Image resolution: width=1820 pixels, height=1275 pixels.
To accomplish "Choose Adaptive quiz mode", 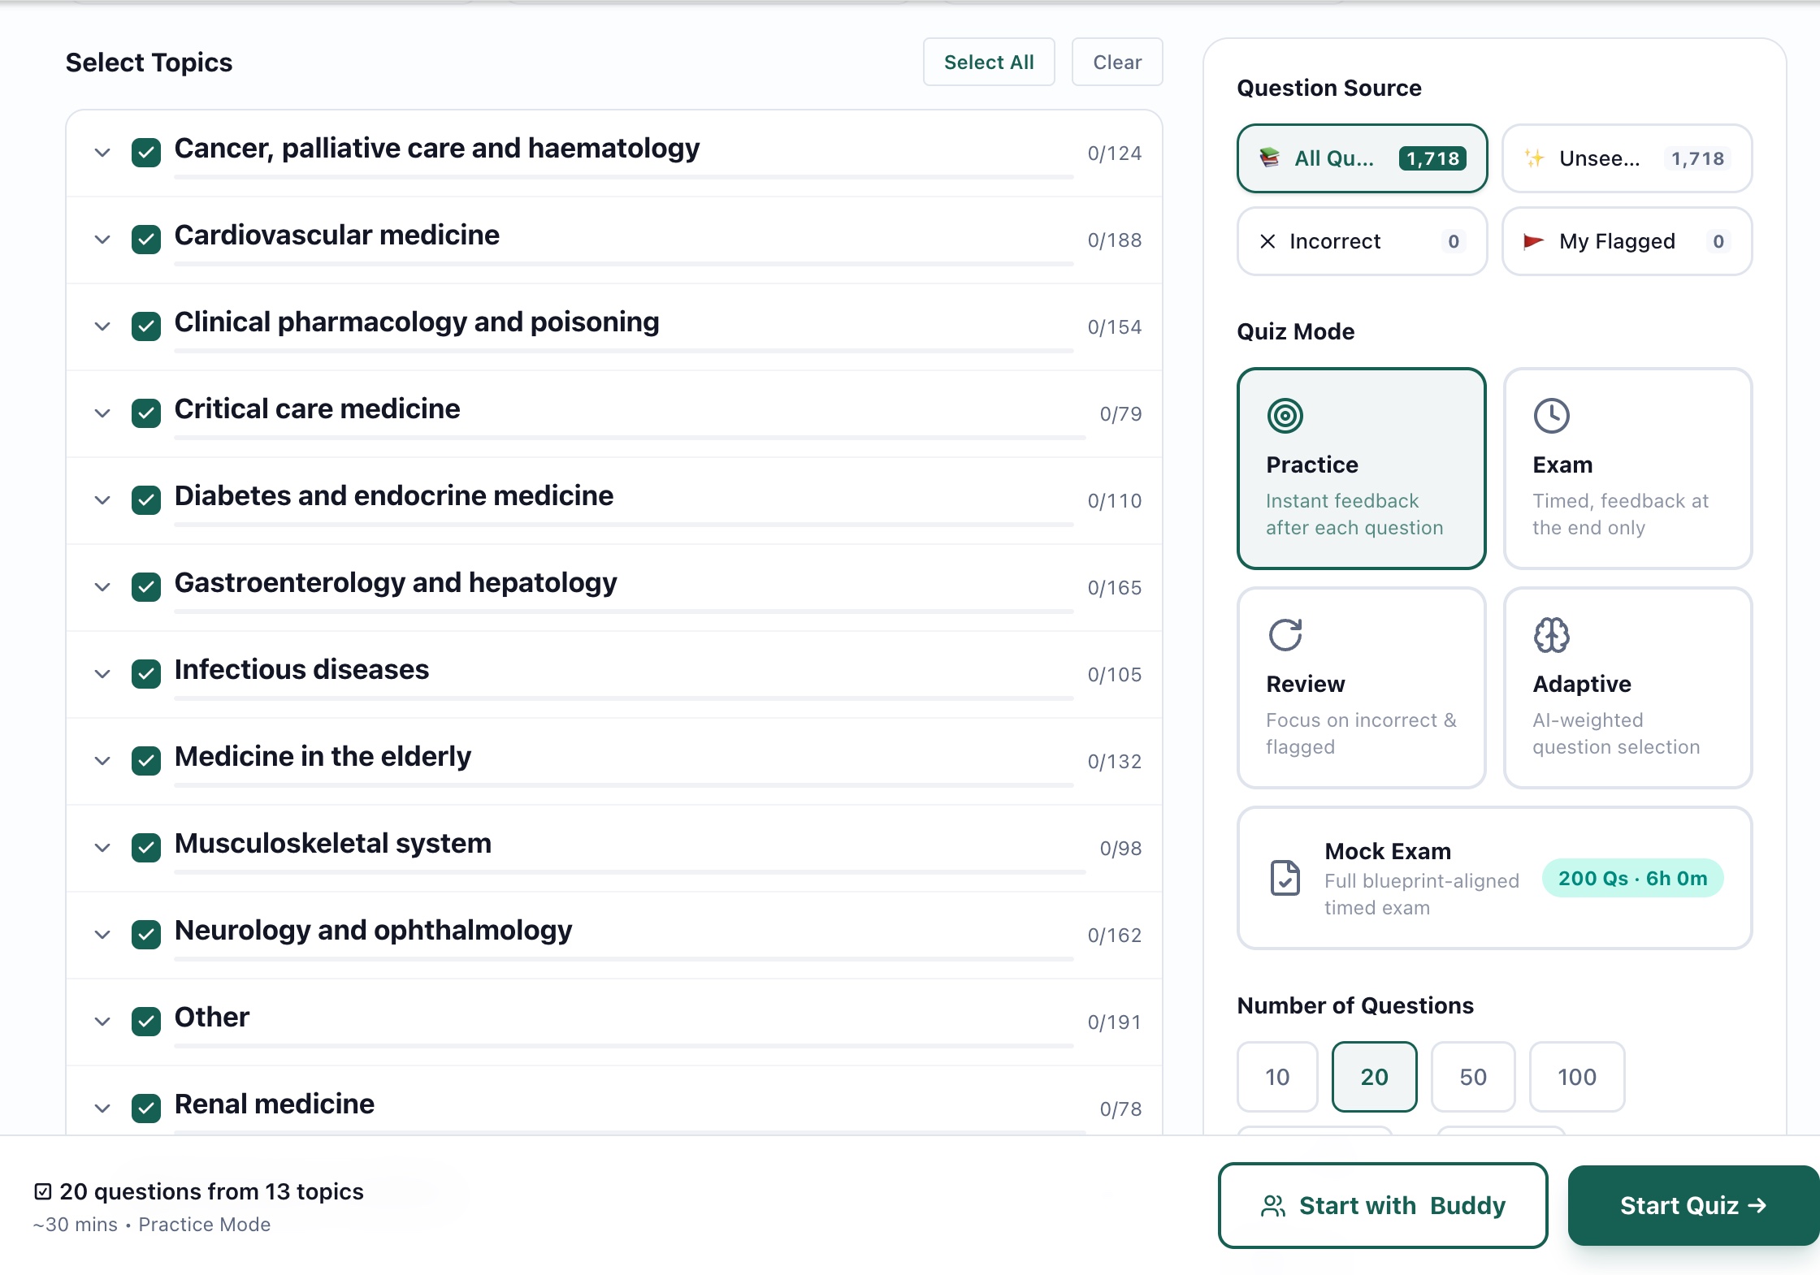I will pyautogui.click(x=1627, y=688).
